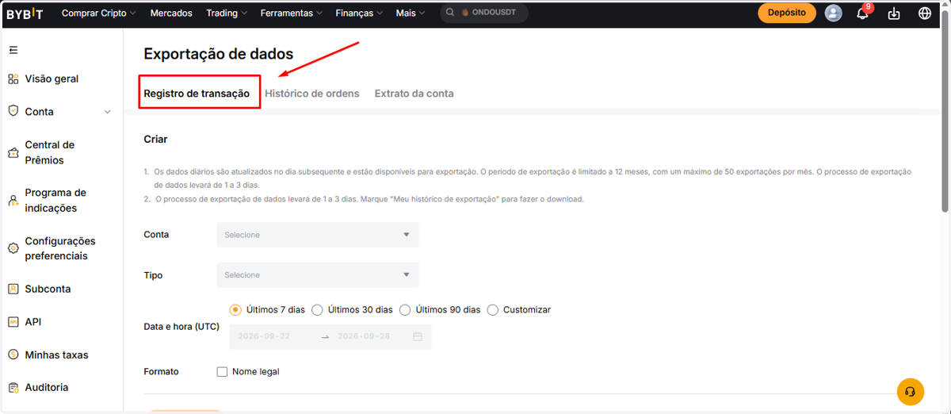951x414 pixels.
Task: Switch to Registro de transação tab
Action: point(197,94)
